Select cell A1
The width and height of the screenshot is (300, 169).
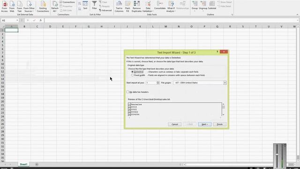point(11,30)
